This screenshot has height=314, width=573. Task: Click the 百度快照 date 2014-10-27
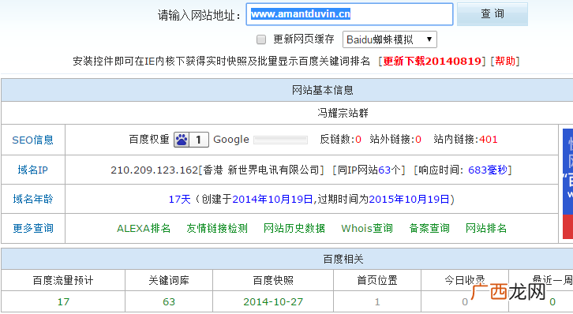pos(273,302)
